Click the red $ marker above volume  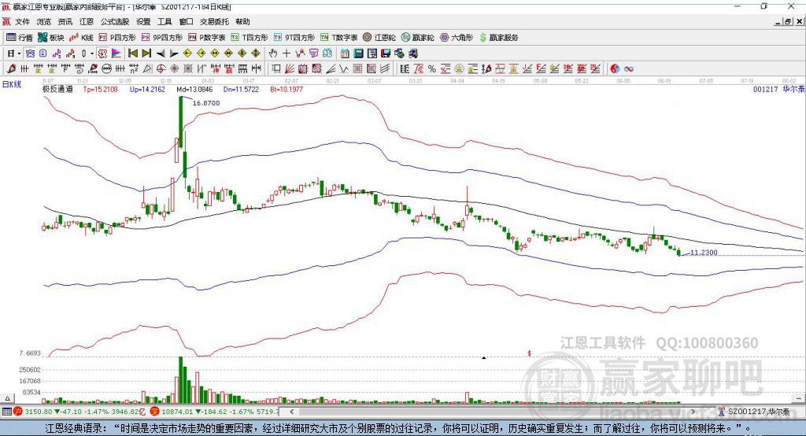point(530,353)
